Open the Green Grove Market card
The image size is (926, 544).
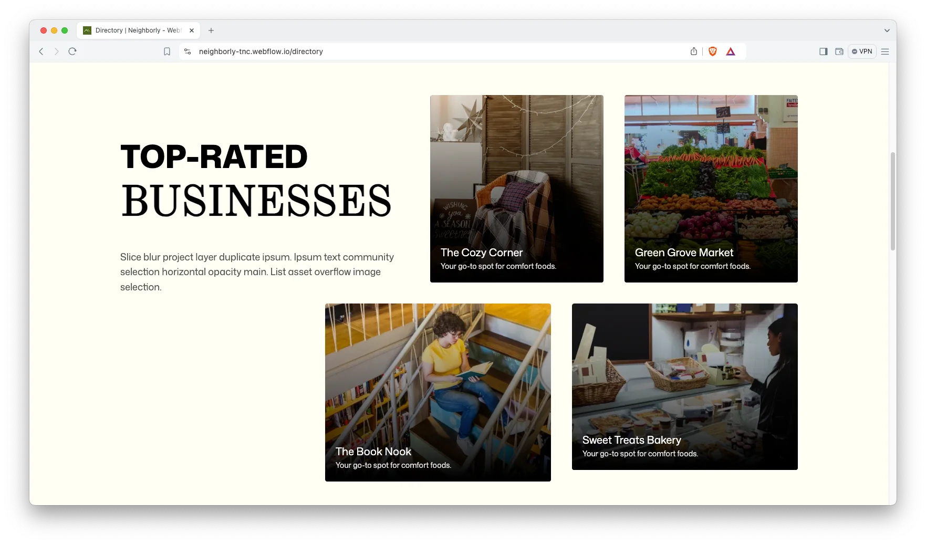point(711,189)
